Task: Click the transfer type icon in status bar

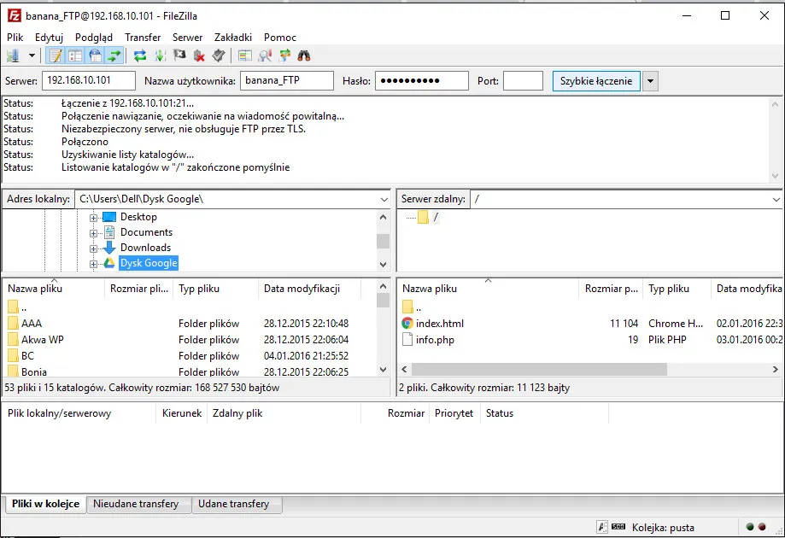Action: (602, 527)
